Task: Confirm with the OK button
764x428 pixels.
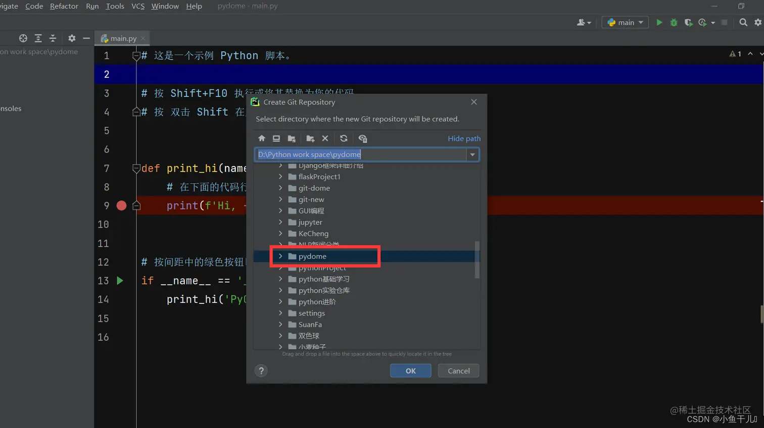Action: point(411,370)
